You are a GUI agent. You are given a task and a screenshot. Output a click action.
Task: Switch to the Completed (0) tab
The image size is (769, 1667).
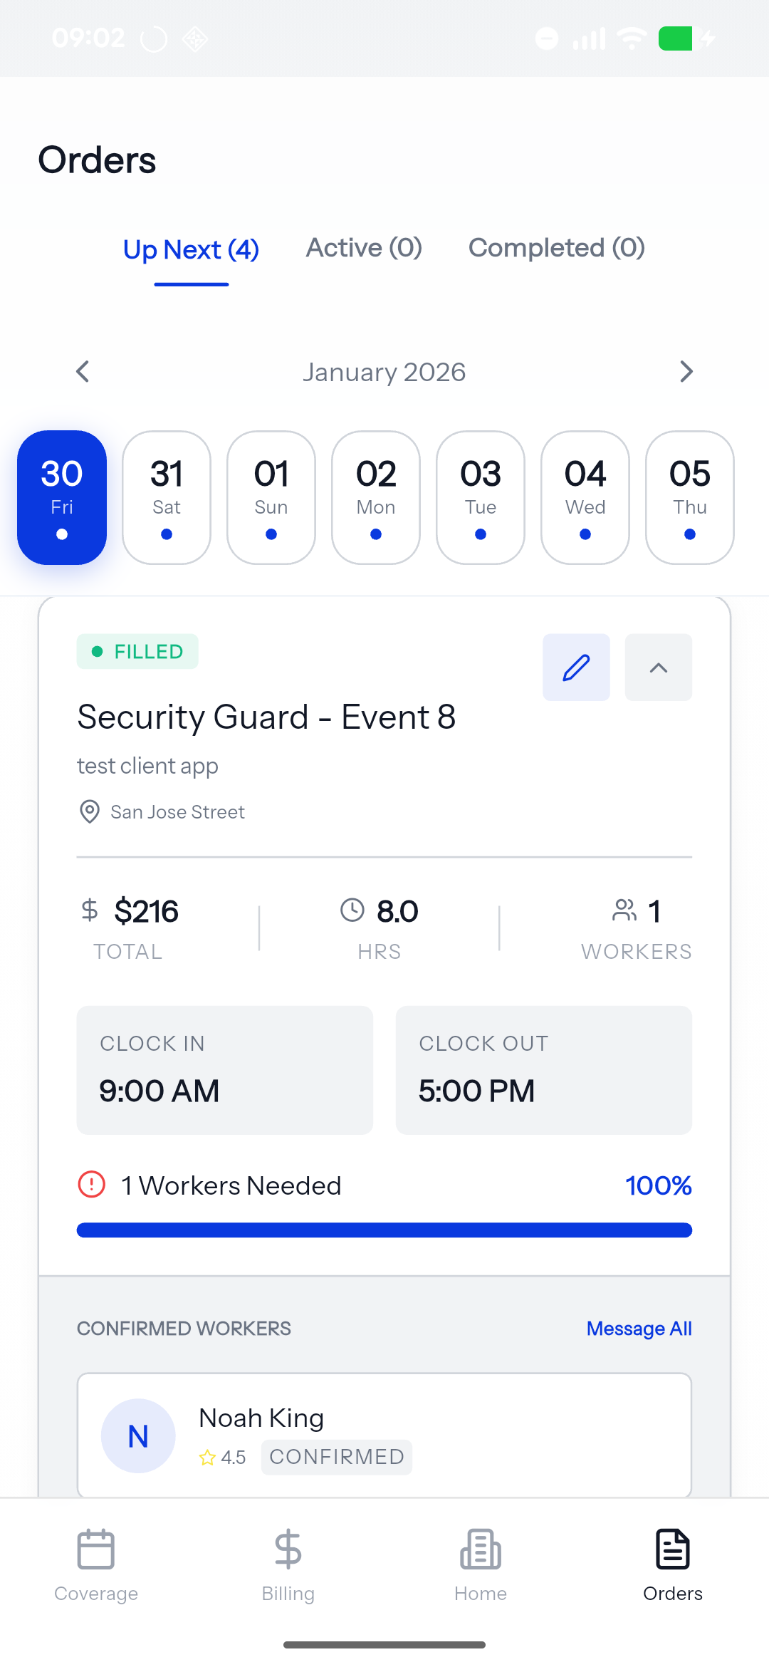point(556,248)
